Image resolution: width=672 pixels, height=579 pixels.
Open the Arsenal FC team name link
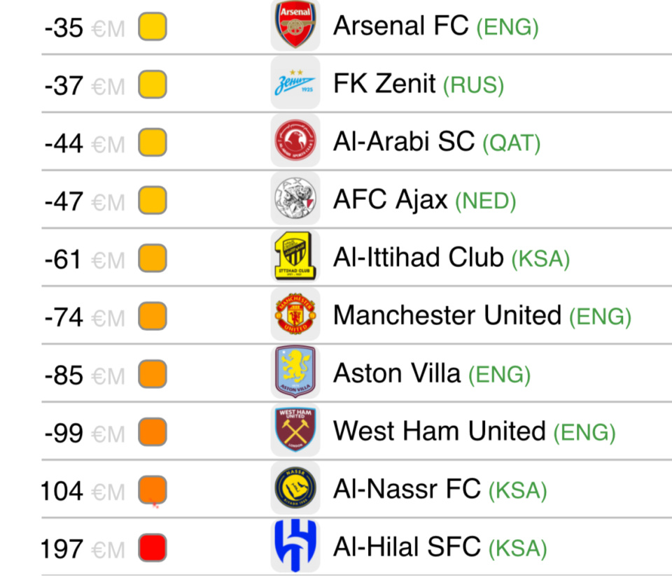click(x=400, y=26)
